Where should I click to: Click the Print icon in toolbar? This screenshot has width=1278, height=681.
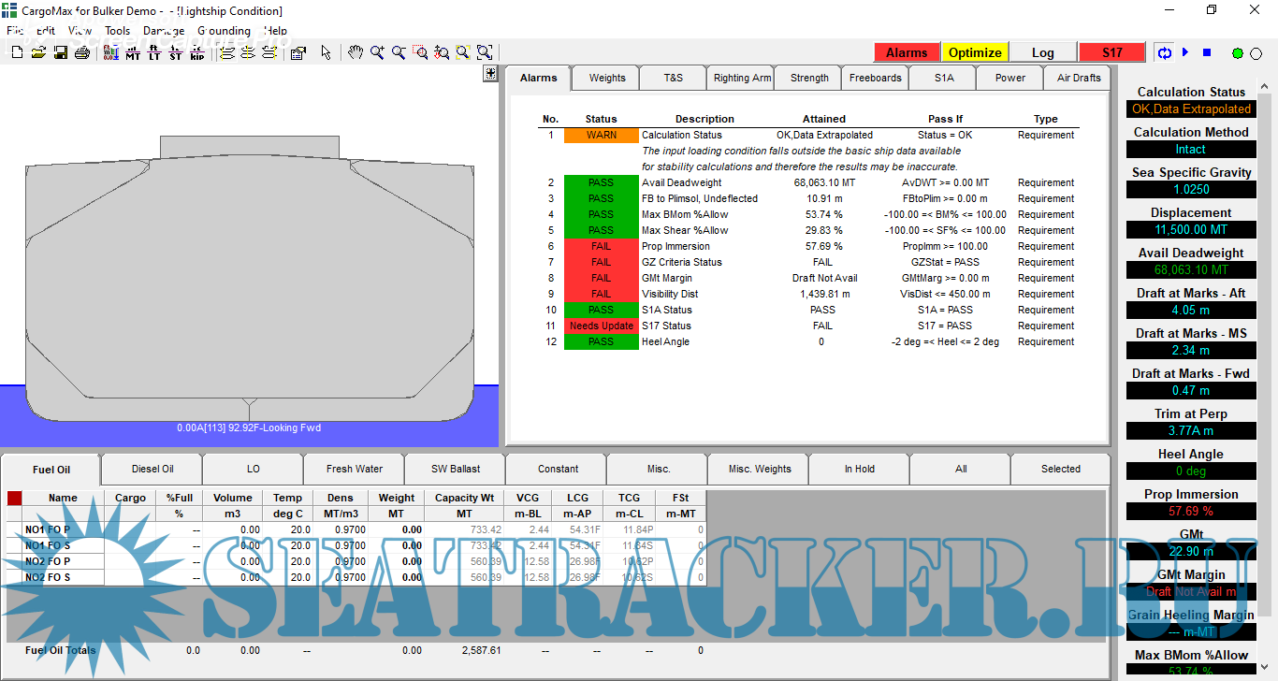[82, 52]
